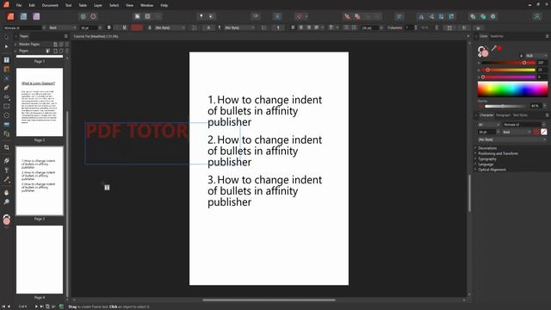Open the File menu
Viewport: 551px width, 310px height.
pyautogui.click(x=19, y=5)
